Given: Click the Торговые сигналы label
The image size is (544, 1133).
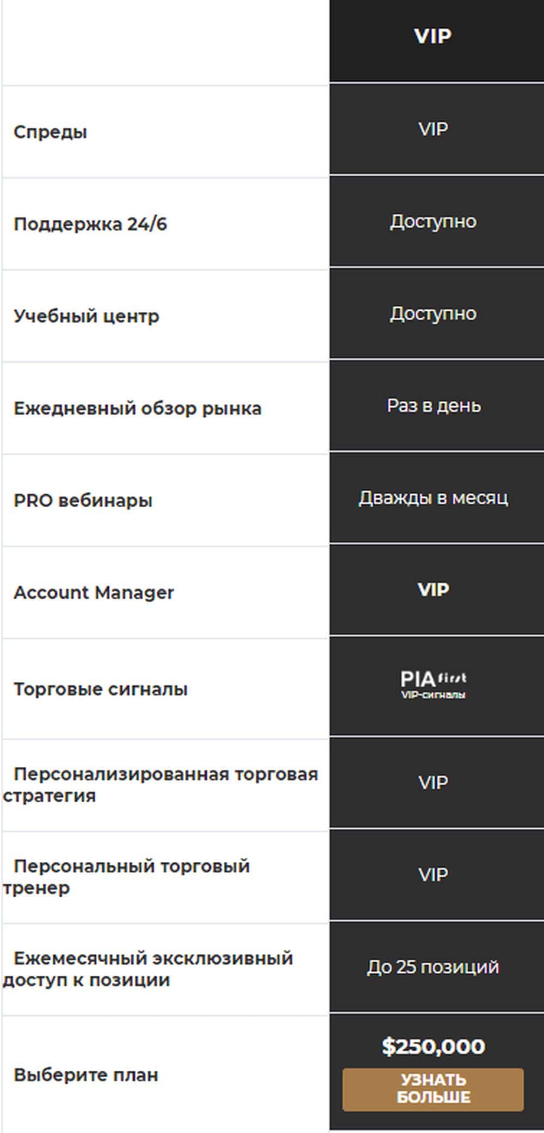Looking at the screenshot, I should [101, 689].
